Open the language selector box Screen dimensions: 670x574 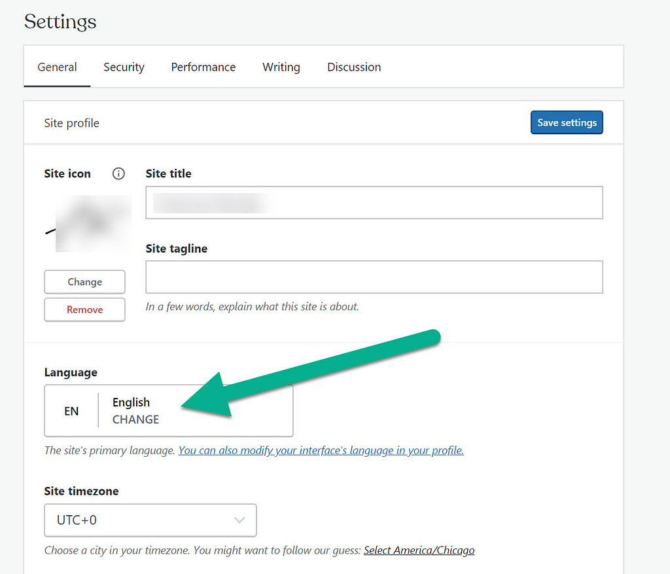pyautogui.click(x=168, y=410)
